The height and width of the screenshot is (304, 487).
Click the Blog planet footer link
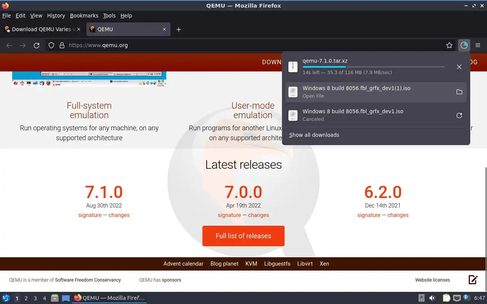click(x=224, y=264)
